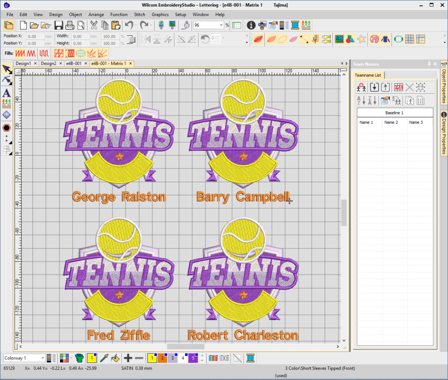The width and height of the screenshot is (448, 380).
Task: Click the Team Names icon in top toolbar
Action: [x=306, y=25]
